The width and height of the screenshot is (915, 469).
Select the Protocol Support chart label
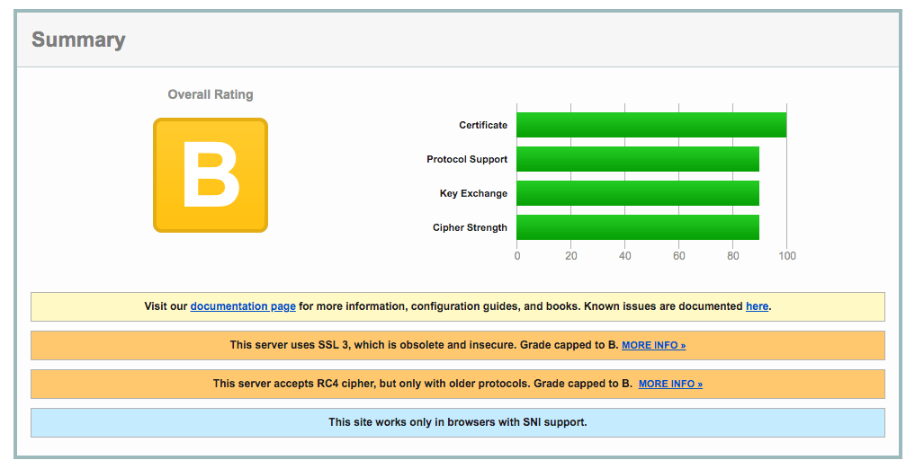point(467,159)
